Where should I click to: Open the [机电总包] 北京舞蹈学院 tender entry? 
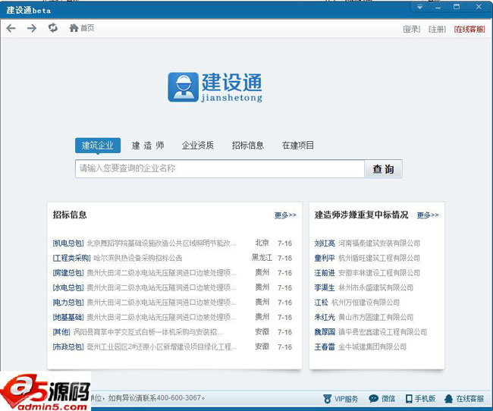click(144, 243)
